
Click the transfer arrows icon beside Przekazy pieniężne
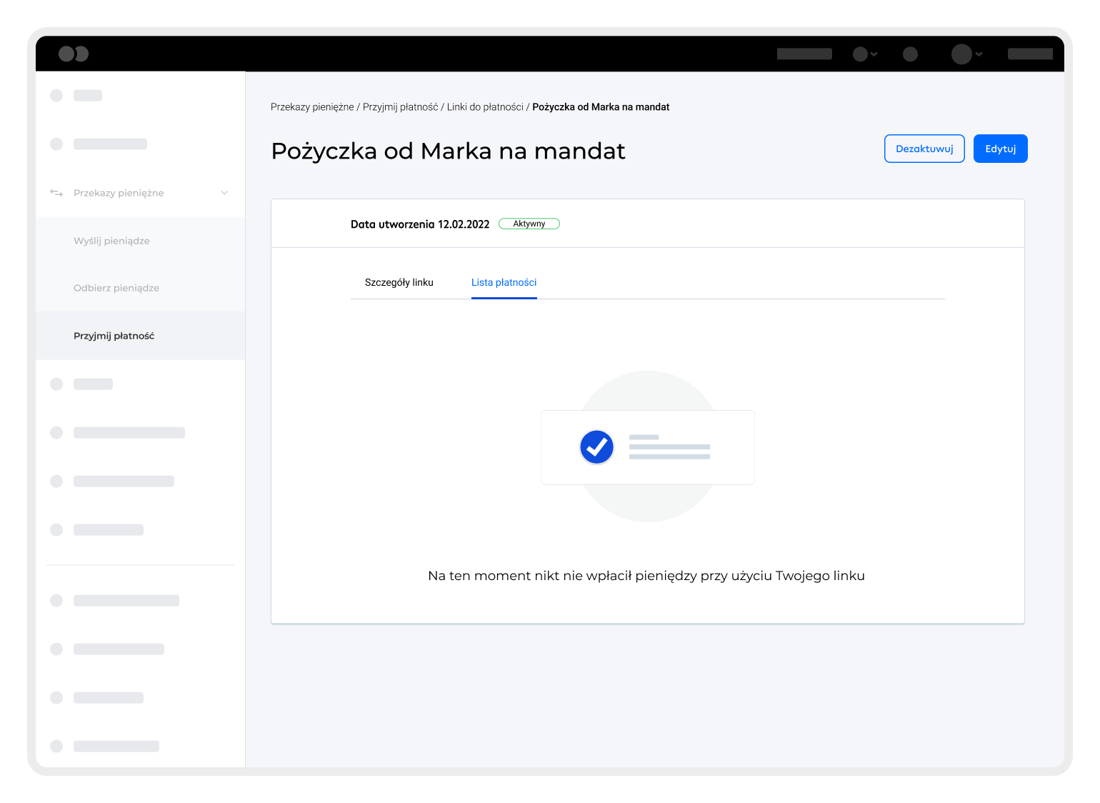click(56, 193)
